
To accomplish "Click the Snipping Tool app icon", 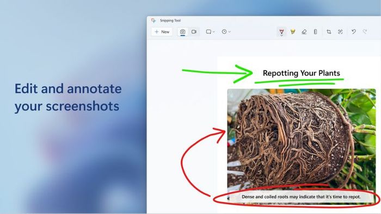I will [x=153, y=20].
